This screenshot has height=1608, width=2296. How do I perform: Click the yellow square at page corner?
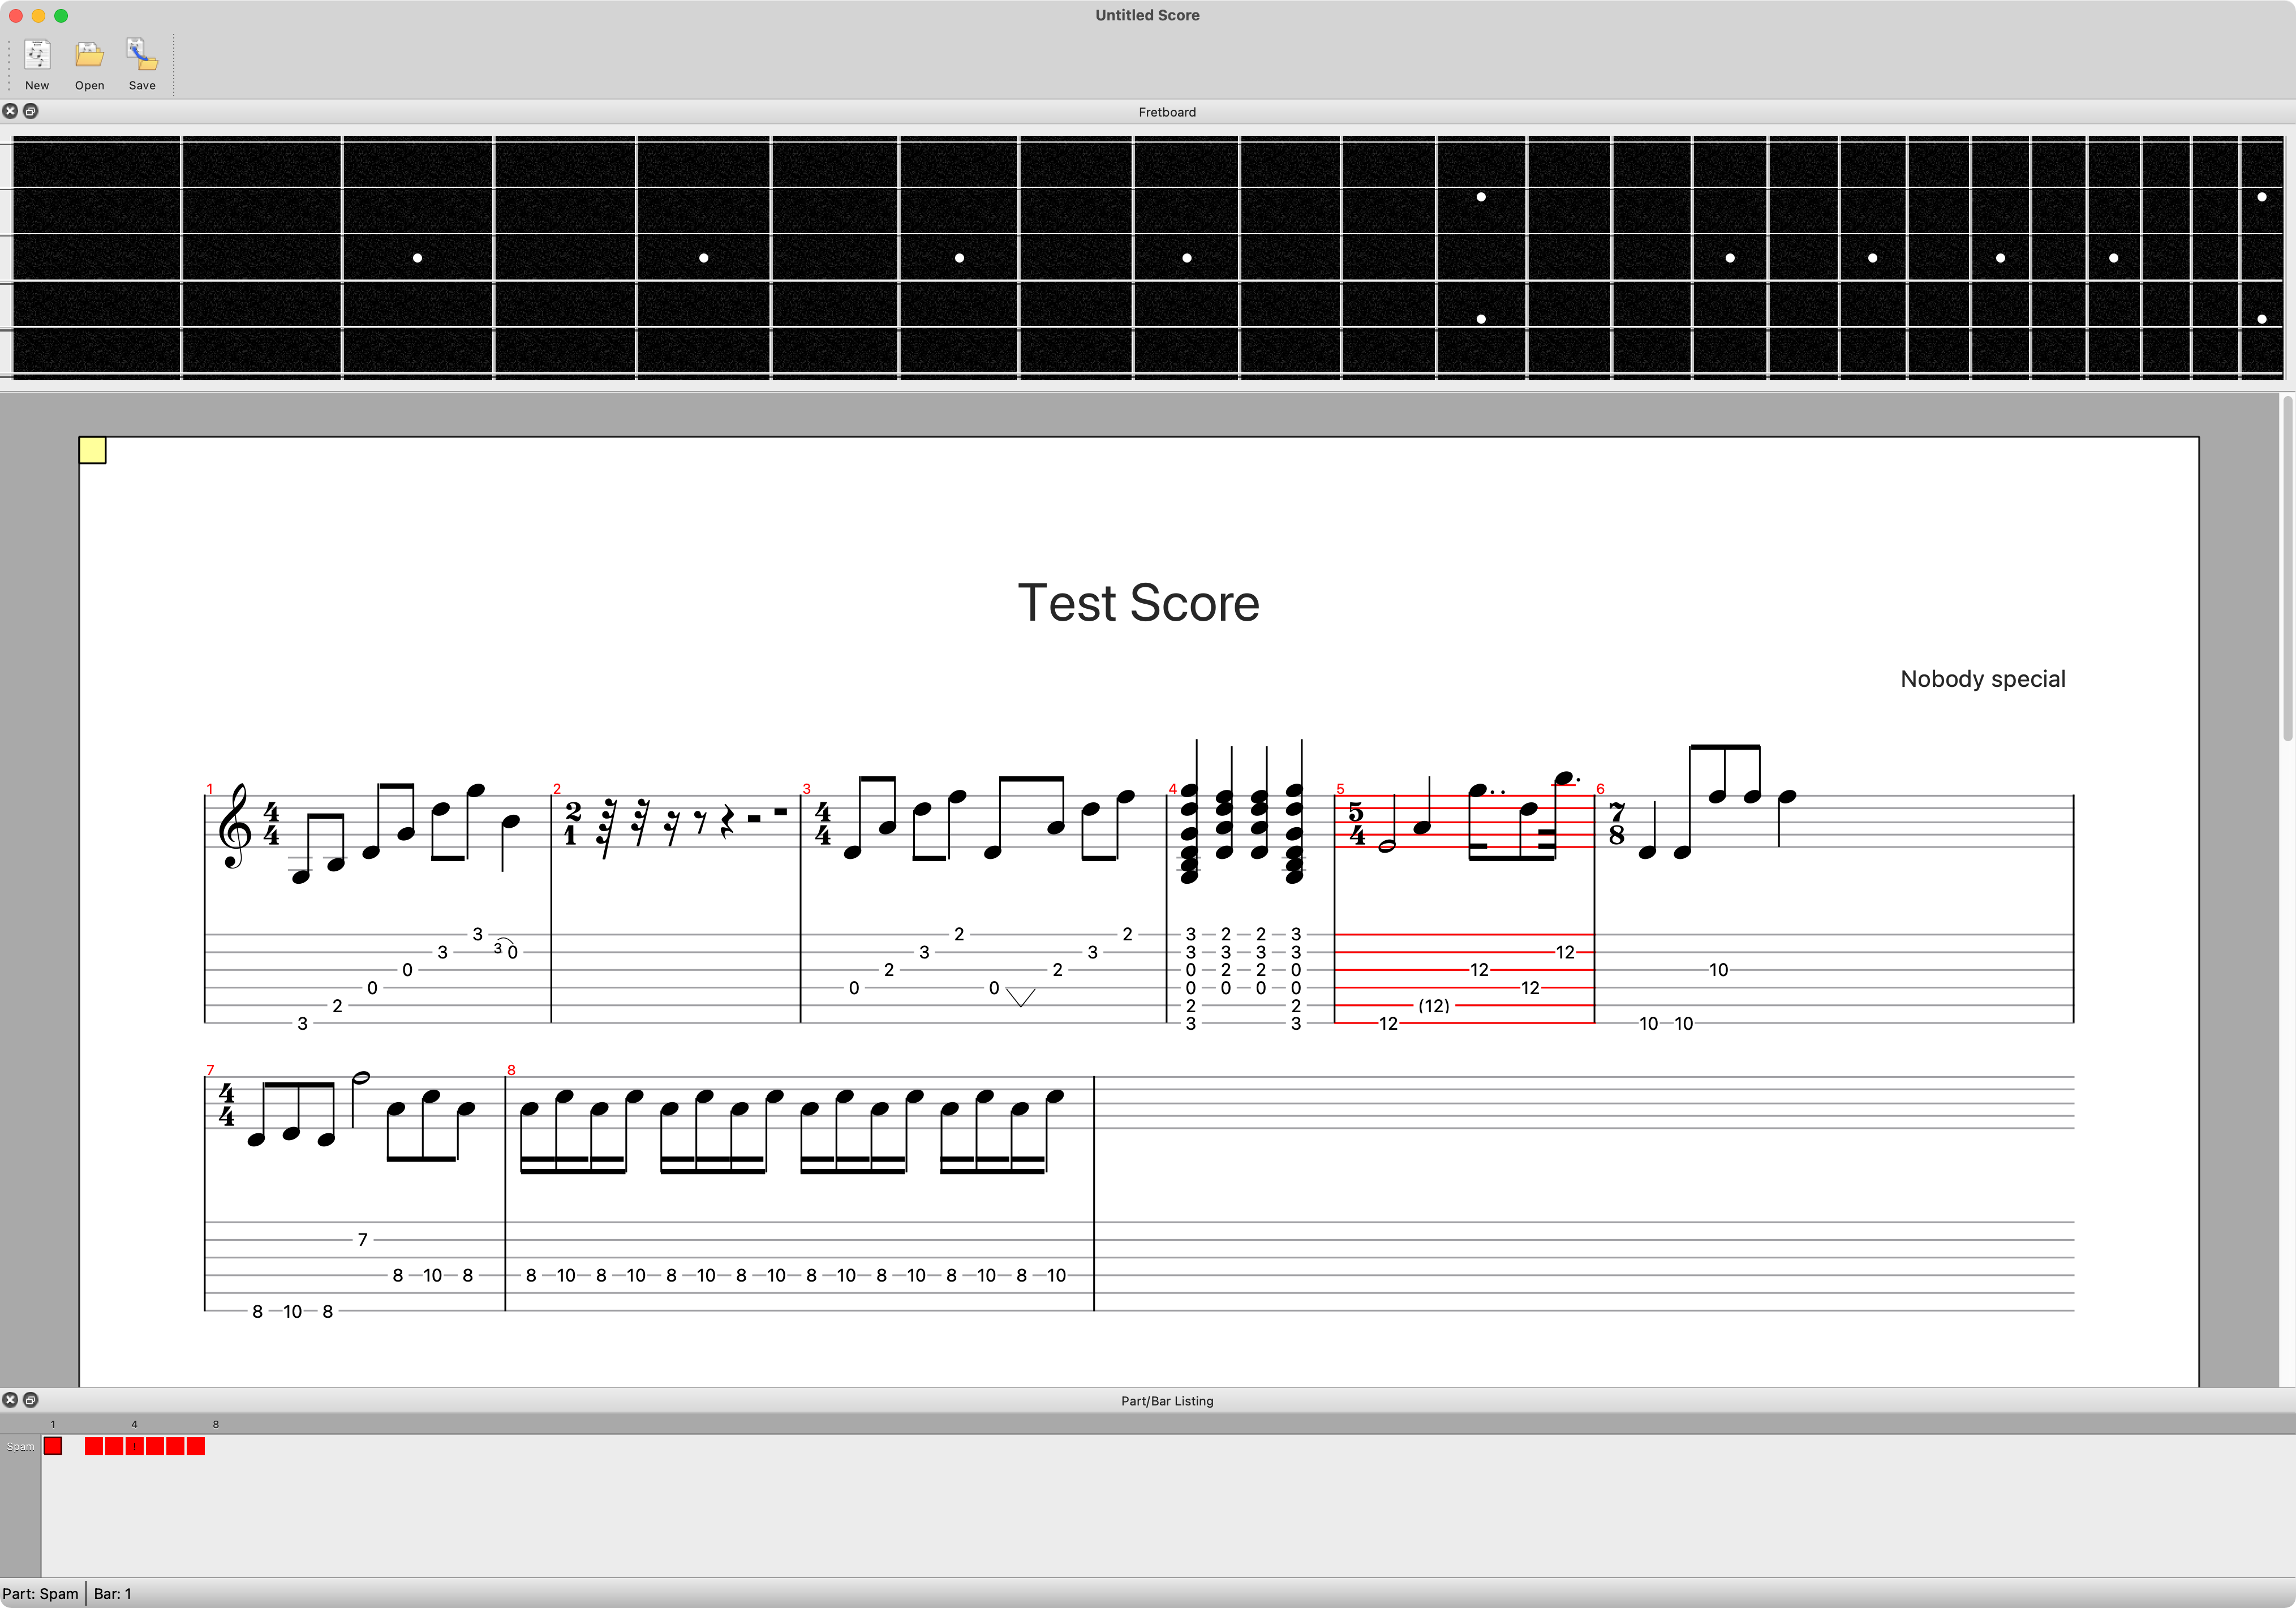[x=92, y=450]
